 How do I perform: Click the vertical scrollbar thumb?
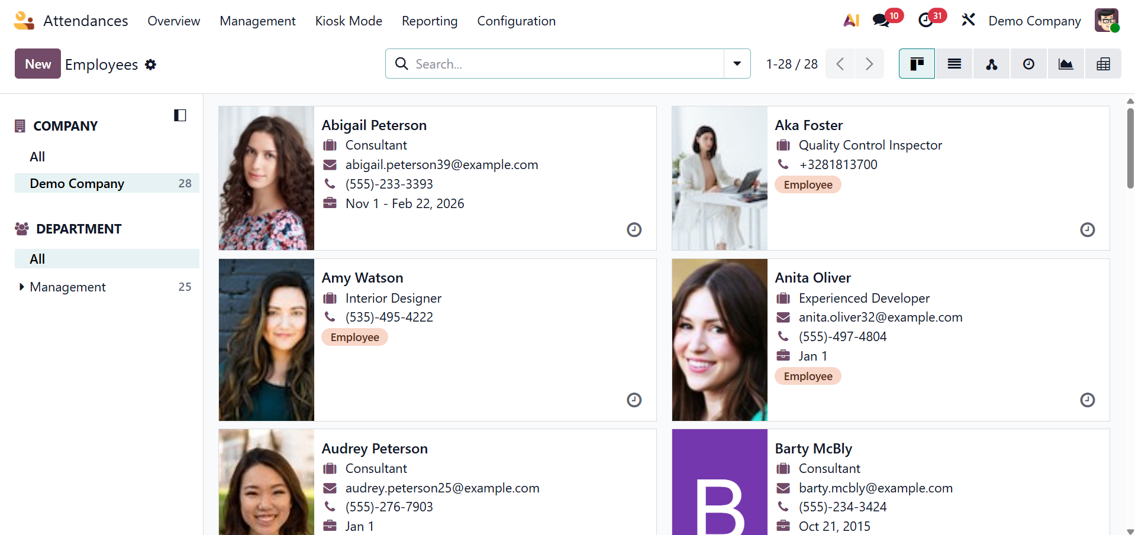[x=1130, y=148]
